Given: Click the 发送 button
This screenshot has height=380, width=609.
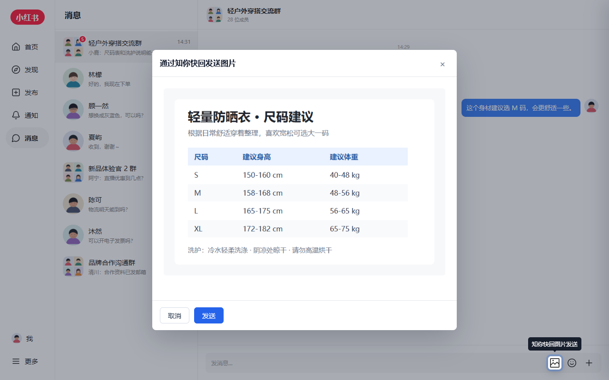Looking at the screenshot, I should (x=209, y=315).
